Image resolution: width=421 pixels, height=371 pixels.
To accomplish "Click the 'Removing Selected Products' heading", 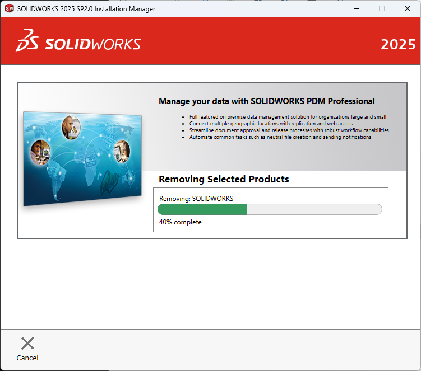I will pyautogui.click(x=224, y=179).
